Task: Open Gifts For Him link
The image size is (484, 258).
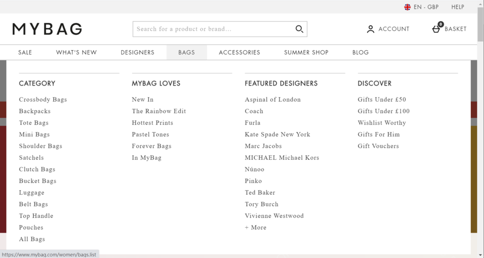Action: pos(379,134)
